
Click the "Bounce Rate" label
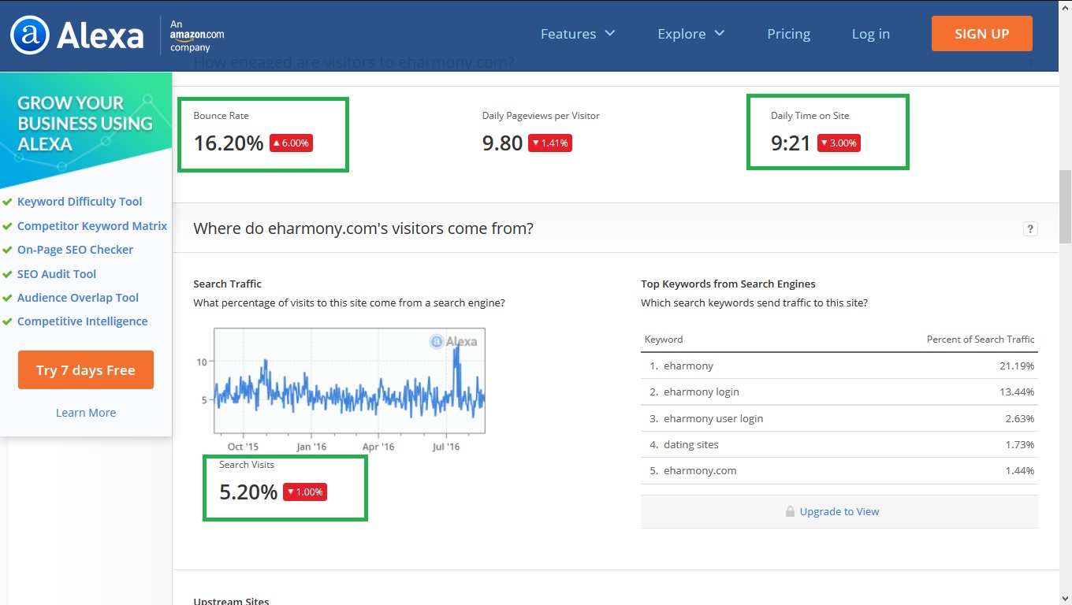[221, 116]
